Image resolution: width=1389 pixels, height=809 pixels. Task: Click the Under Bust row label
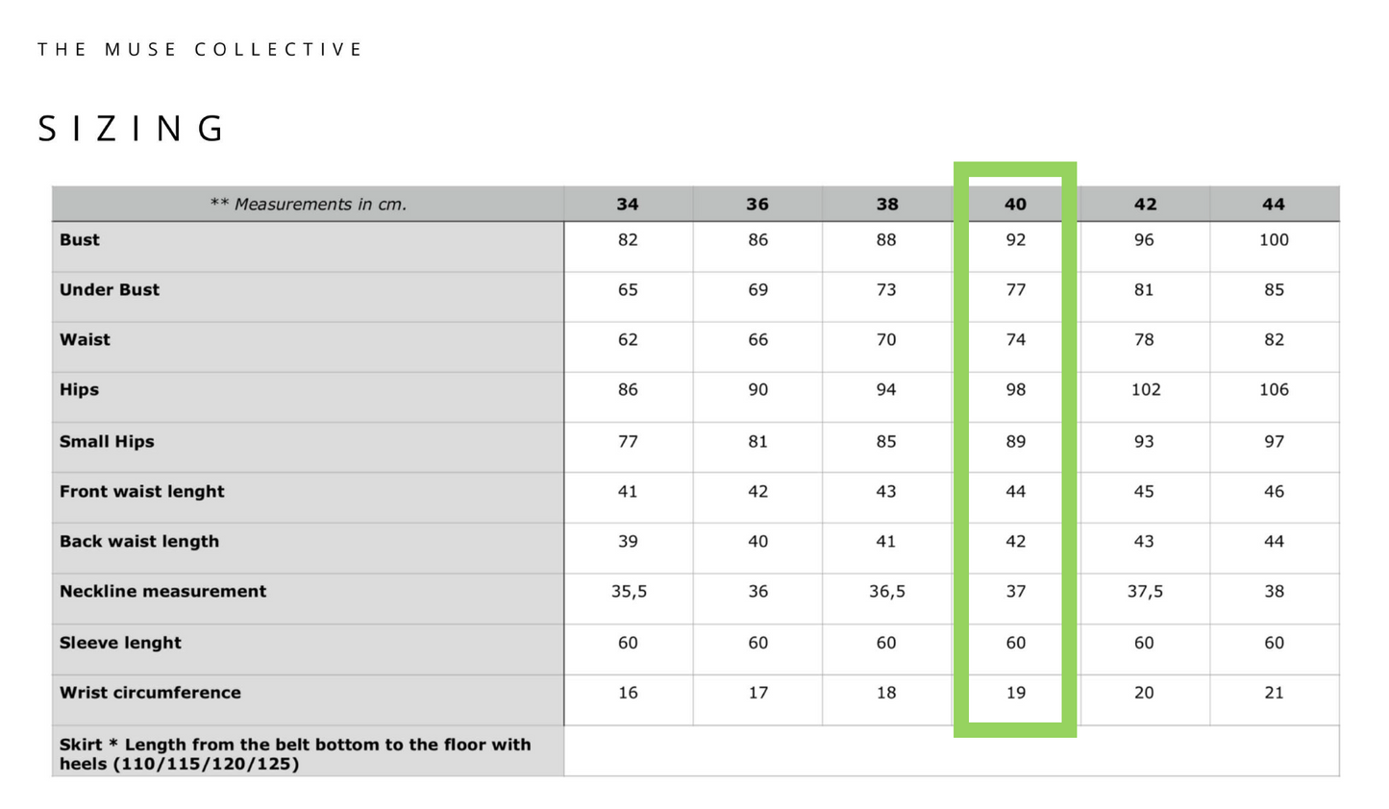[110, 289]
